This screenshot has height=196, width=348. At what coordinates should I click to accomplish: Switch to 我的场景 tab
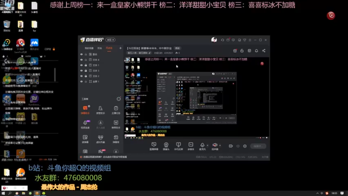[89, 48]
